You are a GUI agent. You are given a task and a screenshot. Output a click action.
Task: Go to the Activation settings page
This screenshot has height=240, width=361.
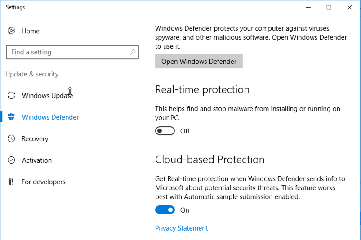pos(37,160)
